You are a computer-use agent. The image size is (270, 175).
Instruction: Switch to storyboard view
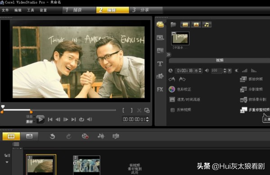point(11,136)
